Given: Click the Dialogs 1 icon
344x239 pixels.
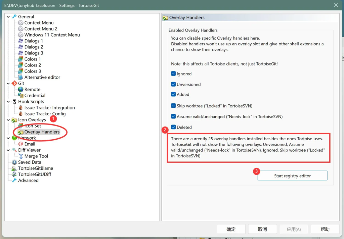Looking at the screenshot, I should pyautogui.click(x=20, y=41).
